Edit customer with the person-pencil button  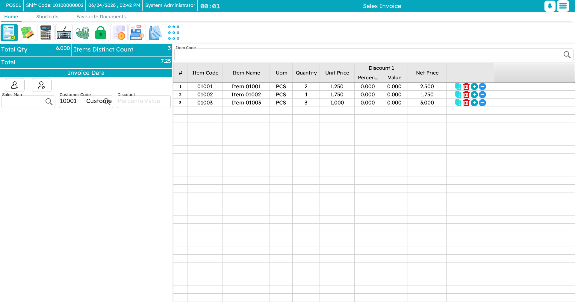(x=42, y=85)
